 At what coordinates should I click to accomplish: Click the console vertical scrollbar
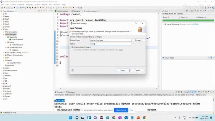pos(214,99)
